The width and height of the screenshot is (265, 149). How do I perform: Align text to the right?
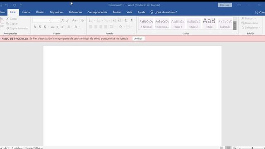tap(101, 26)
